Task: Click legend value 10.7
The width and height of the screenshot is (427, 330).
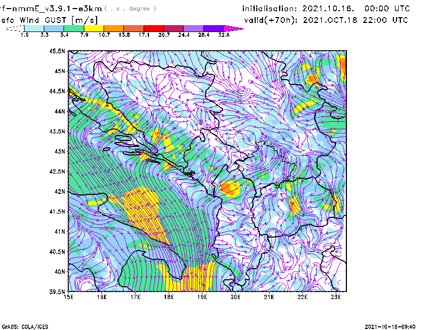Action: coord(104,35)
